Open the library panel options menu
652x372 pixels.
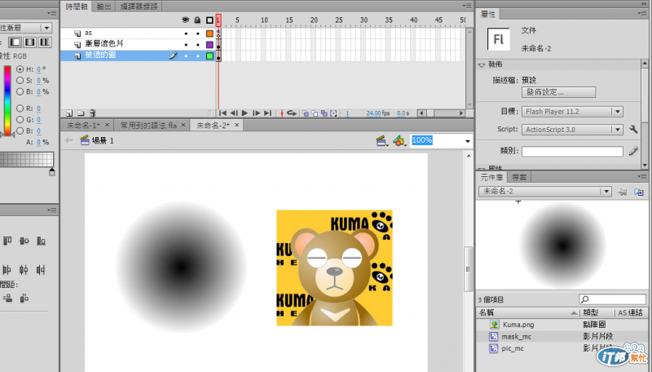[642, 176]
